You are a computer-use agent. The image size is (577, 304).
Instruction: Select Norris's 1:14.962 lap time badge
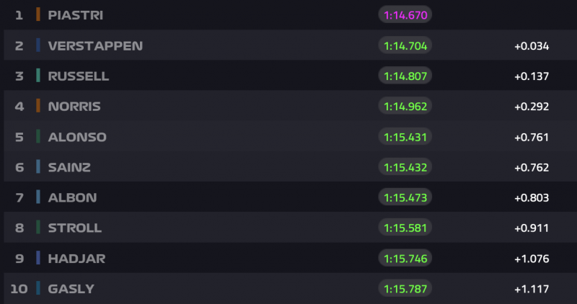(x=405, y=107)
